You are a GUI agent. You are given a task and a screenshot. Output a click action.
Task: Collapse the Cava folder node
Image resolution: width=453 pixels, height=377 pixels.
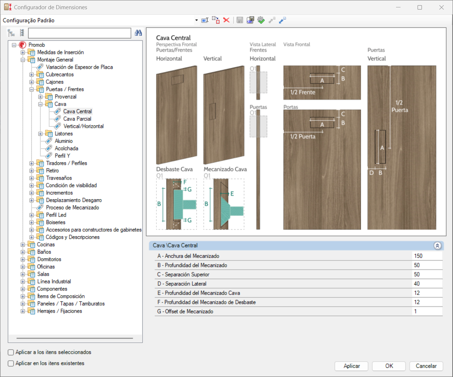pos(41,104)
